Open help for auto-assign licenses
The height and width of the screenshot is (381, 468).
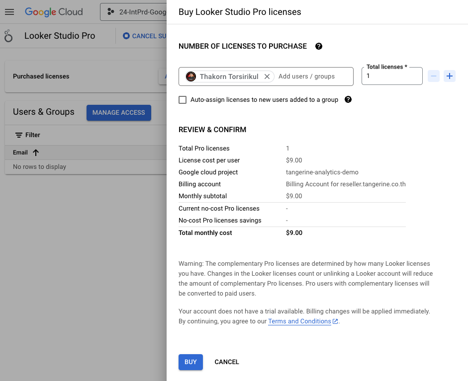pos(348,99)
